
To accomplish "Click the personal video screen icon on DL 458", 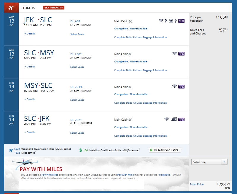I will [171, 20].
